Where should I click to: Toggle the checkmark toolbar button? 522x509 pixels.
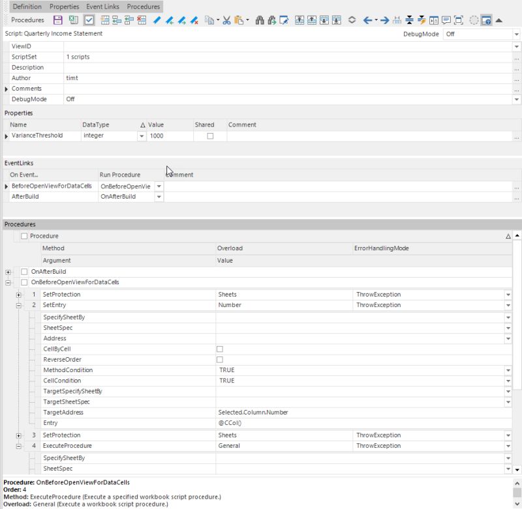89,20
